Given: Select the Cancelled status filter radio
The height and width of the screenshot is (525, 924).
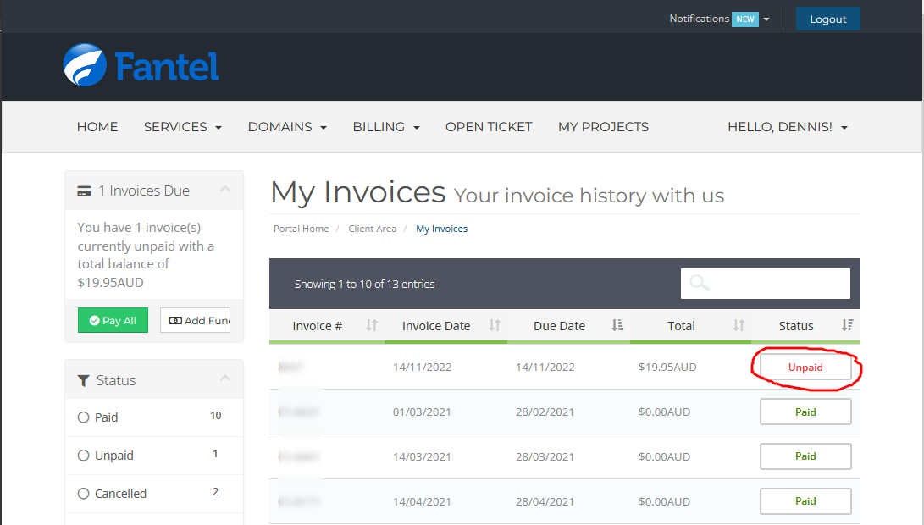Looking at the screenshot, I should pyautogui.click(x=84, y=494).
